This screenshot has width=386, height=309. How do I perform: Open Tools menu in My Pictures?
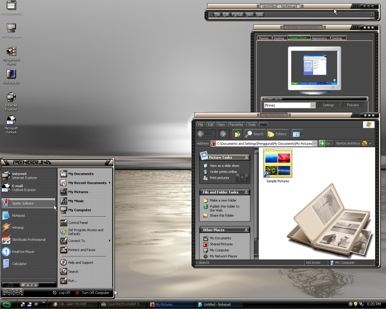(x=252, y=125)
